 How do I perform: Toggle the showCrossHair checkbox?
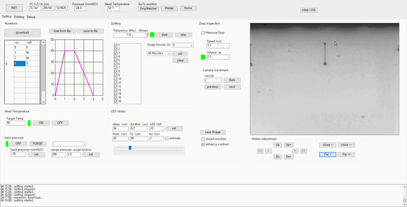(203, 139)
